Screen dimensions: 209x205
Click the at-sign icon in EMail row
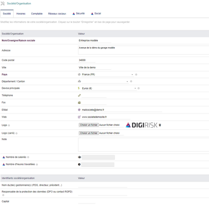79,110
